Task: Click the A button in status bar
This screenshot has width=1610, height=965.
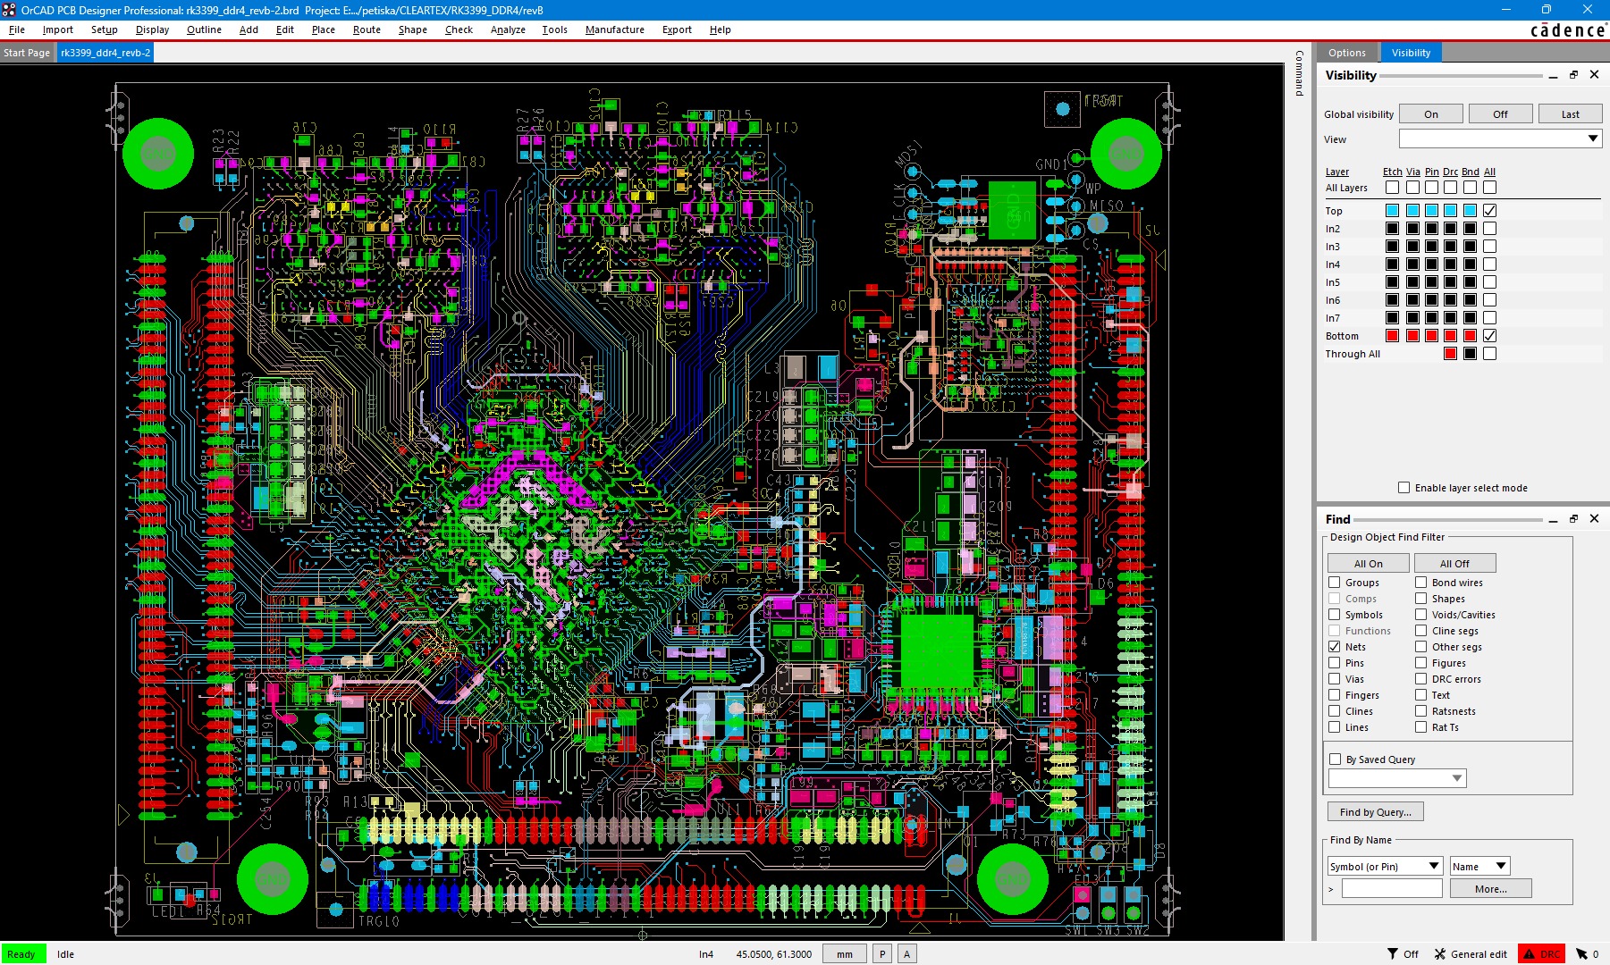Action: tap(906, 953)
